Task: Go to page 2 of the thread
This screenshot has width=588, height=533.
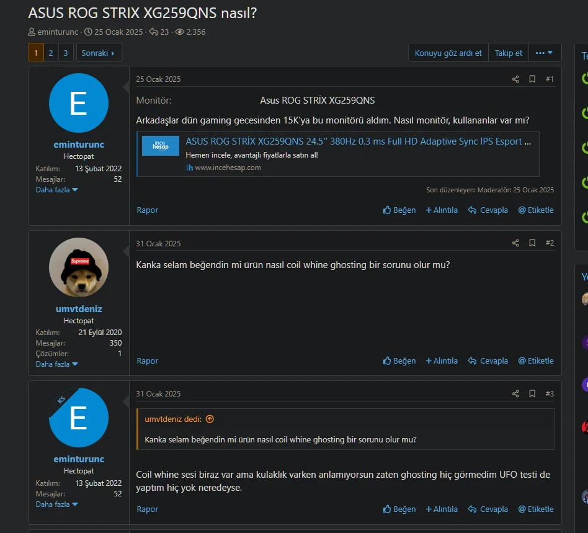Action: [x=51, y=53]
